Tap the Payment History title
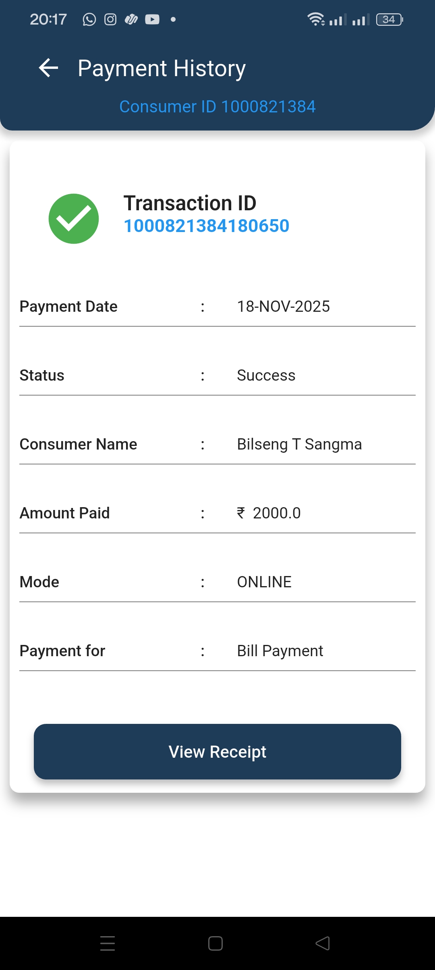The height and width of the screenshot is (970, 435). tap(162, 68)
